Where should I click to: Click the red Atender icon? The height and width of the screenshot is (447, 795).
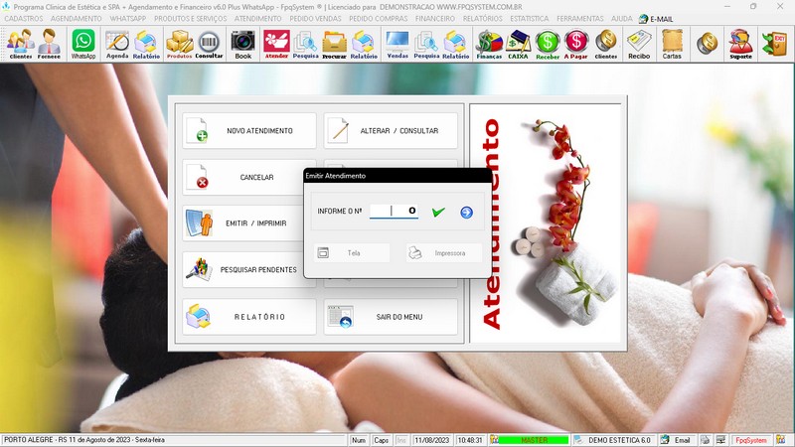[x=276, y=44]
